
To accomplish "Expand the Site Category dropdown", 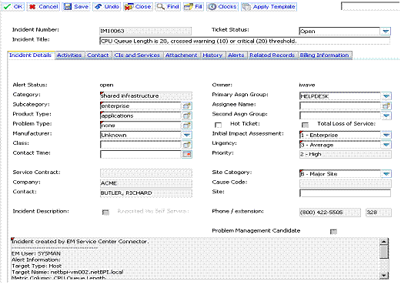I will coord(386,174).
